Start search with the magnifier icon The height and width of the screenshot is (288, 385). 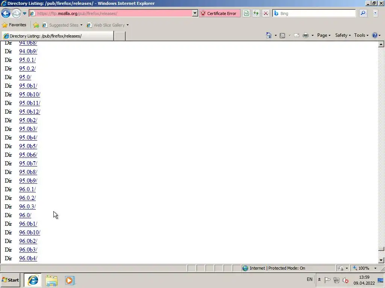363,13
